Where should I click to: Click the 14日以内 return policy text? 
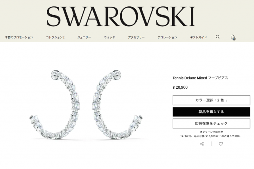click(x=210, y=136)
